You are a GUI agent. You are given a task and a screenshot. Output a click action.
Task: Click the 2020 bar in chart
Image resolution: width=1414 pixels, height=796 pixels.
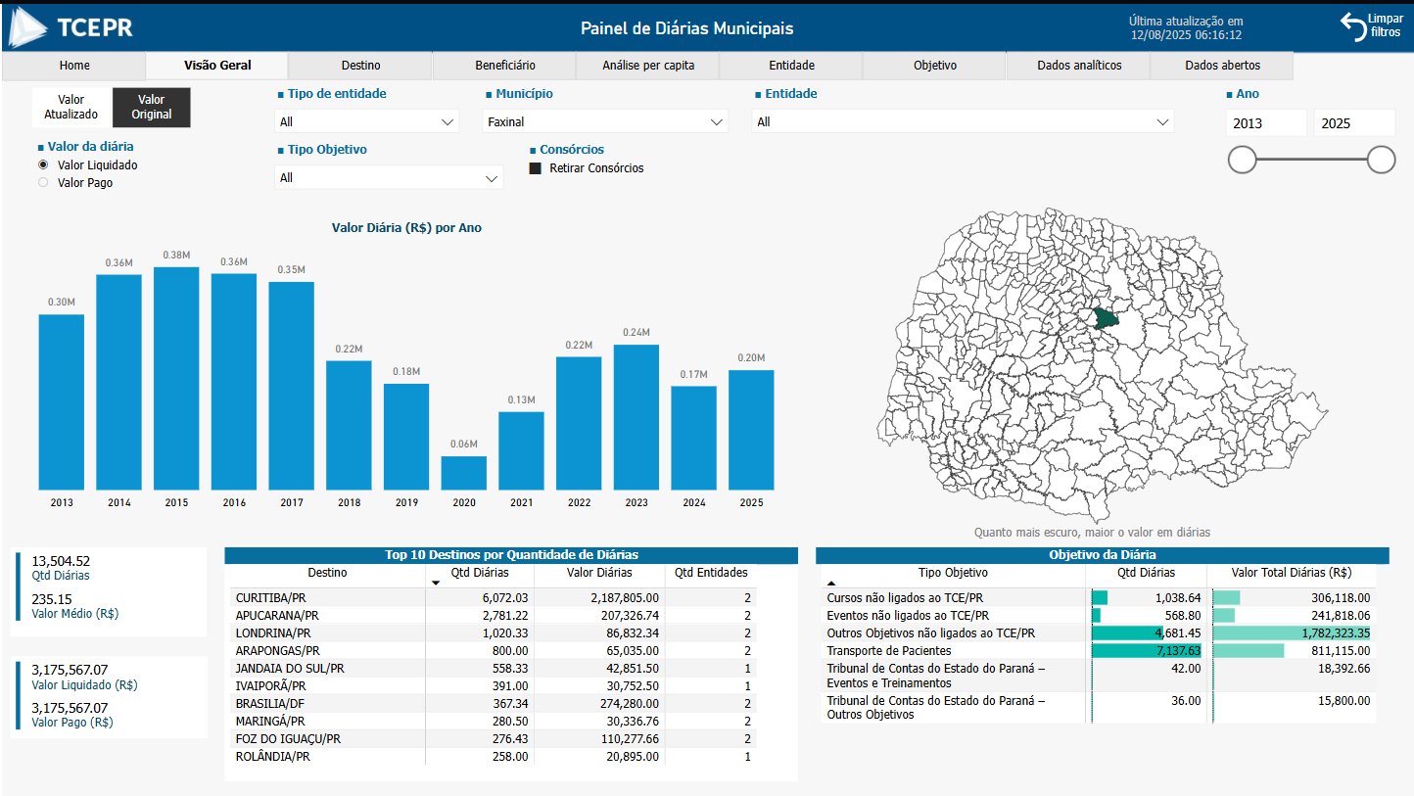tap(463, 473)
